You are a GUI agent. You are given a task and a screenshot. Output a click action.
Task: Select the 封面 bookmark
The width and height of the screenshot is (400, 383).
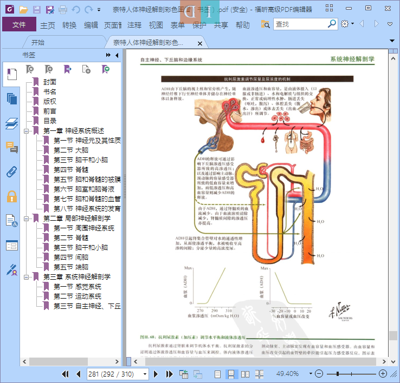pos(50,82)
